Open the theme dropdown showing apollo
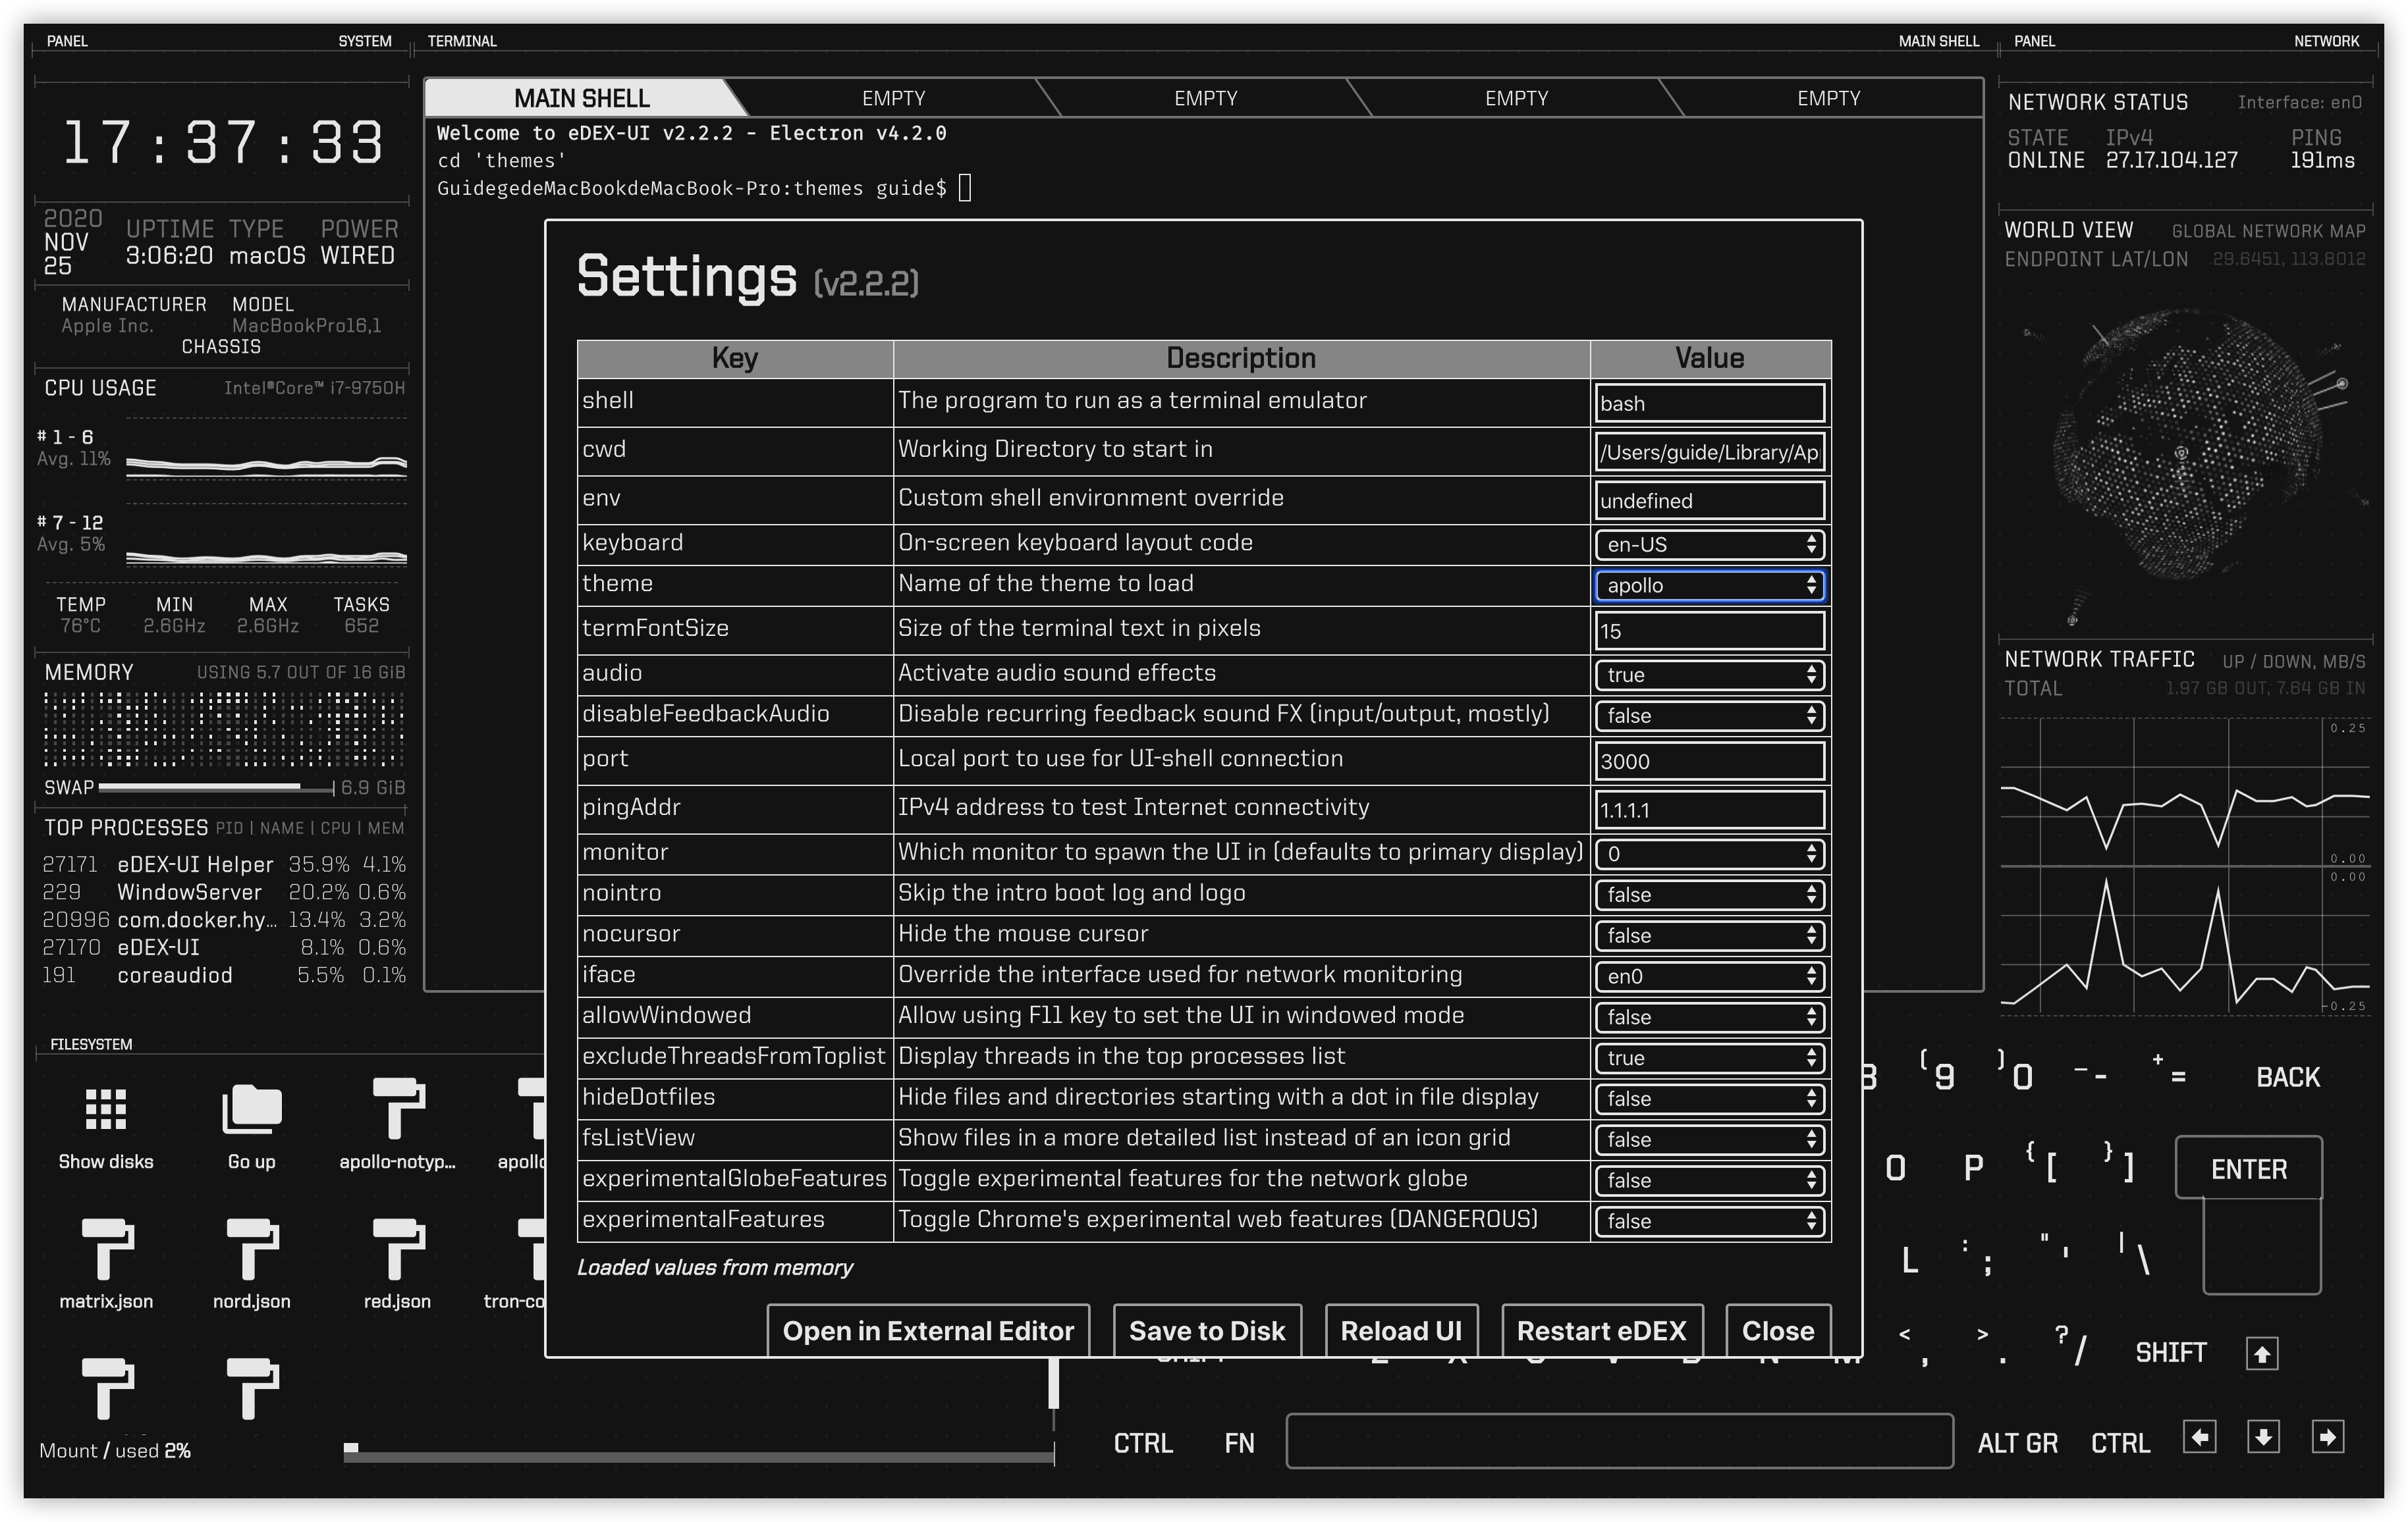The width and height of the screenshot is (2408, 1522). point(1709,586)
